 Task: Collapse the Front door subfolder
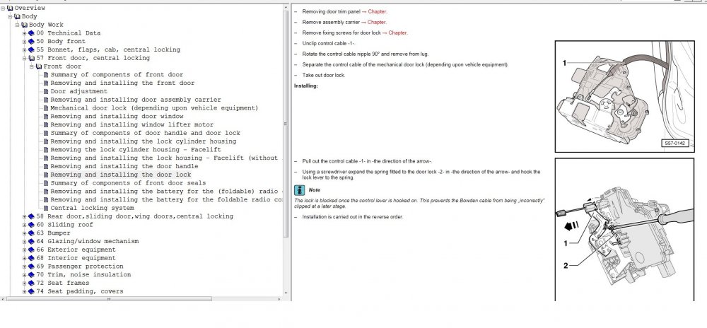[32, 66]
